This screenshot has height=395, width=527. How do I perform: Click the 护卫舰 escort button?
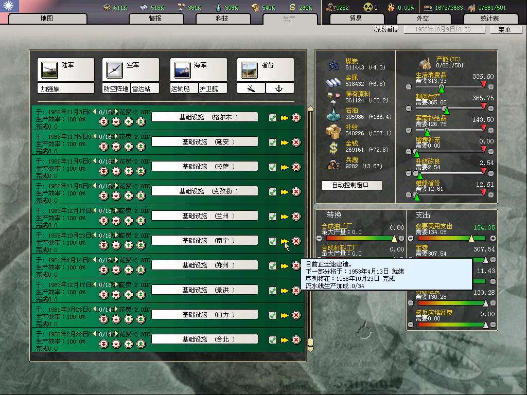click(x=213, y=88)
